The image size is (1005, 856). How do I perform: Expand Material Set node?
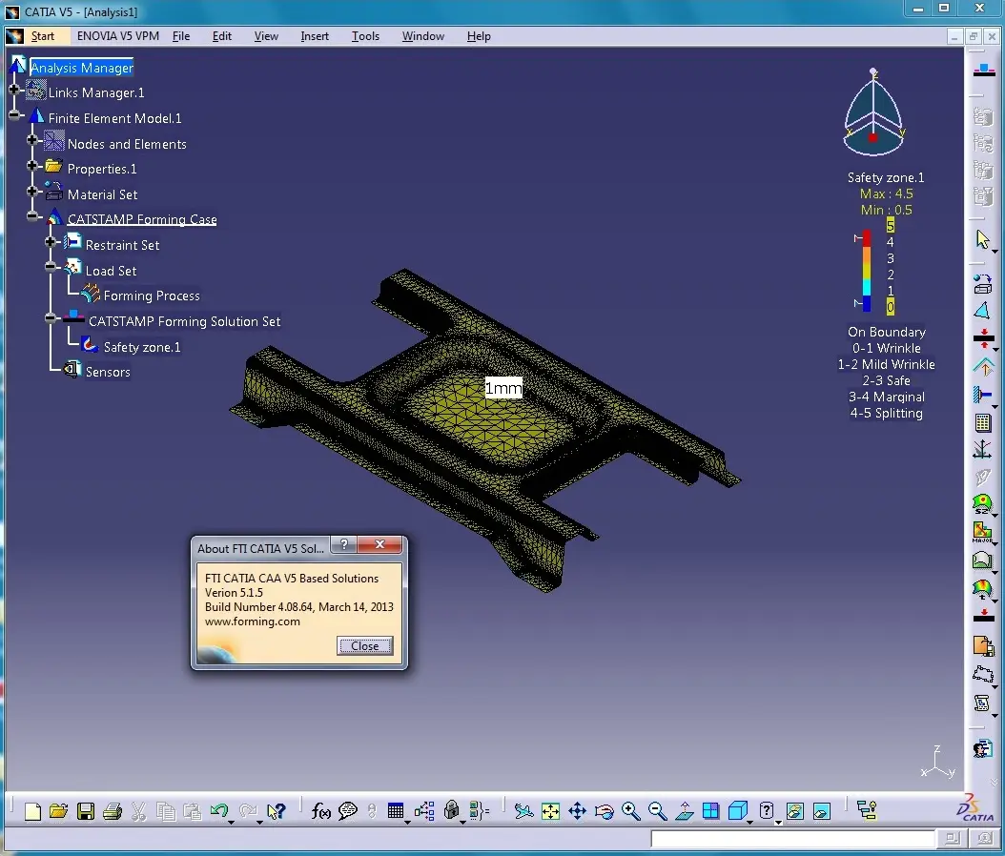tap(32, 191)
